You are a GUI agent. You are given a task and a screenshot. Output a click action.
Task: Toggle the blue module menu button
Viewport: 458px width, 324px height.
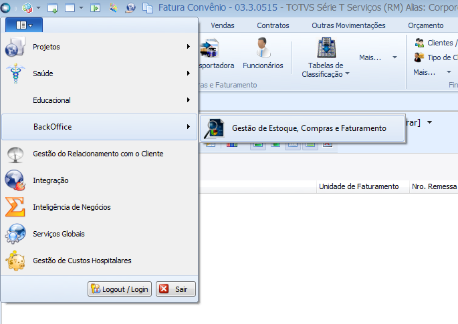coord(24,25)
